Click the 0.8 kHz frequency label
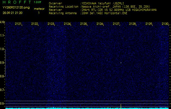The width and height of the screenshot is (171, 109). click(2, 76)
